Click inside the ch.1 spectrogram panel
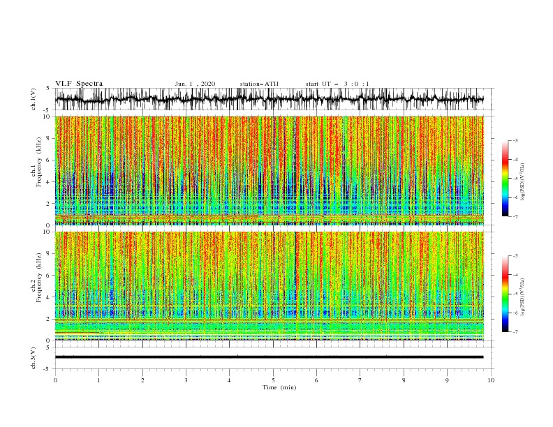This screenshot has width=553, height=427. click(x=269, y=170)
